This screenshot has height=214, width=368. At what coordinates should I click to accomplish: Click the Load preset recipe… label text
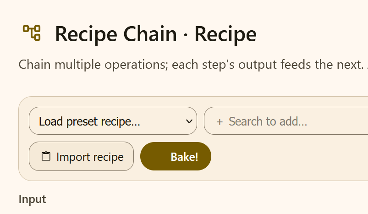(89, 121)
